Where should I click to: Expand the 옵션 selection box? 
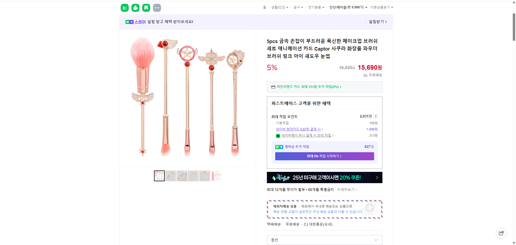coord(324,240)
